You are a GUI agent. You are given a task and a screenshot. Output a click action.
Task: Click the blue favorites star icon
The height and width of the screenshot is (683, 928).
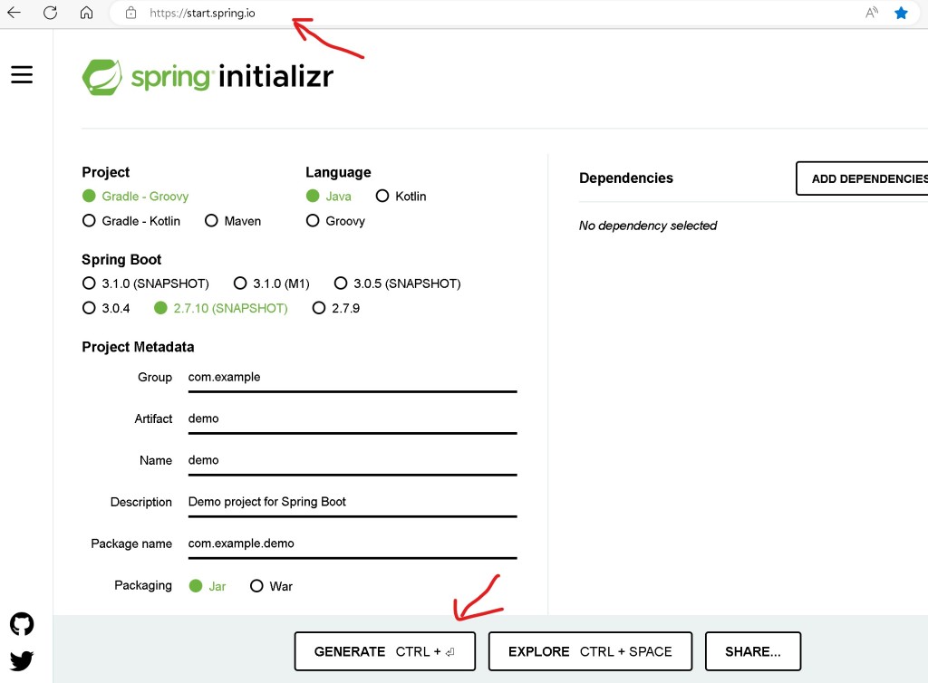coord(902,13)
